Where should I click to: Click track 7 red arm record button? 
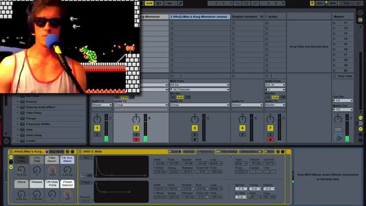(x=270, y=140)
